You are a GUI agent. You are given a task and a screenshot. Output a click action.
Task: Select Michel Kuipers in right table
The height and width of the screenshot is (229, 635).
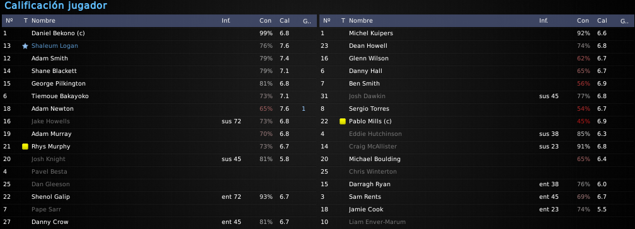click(477, 33)
